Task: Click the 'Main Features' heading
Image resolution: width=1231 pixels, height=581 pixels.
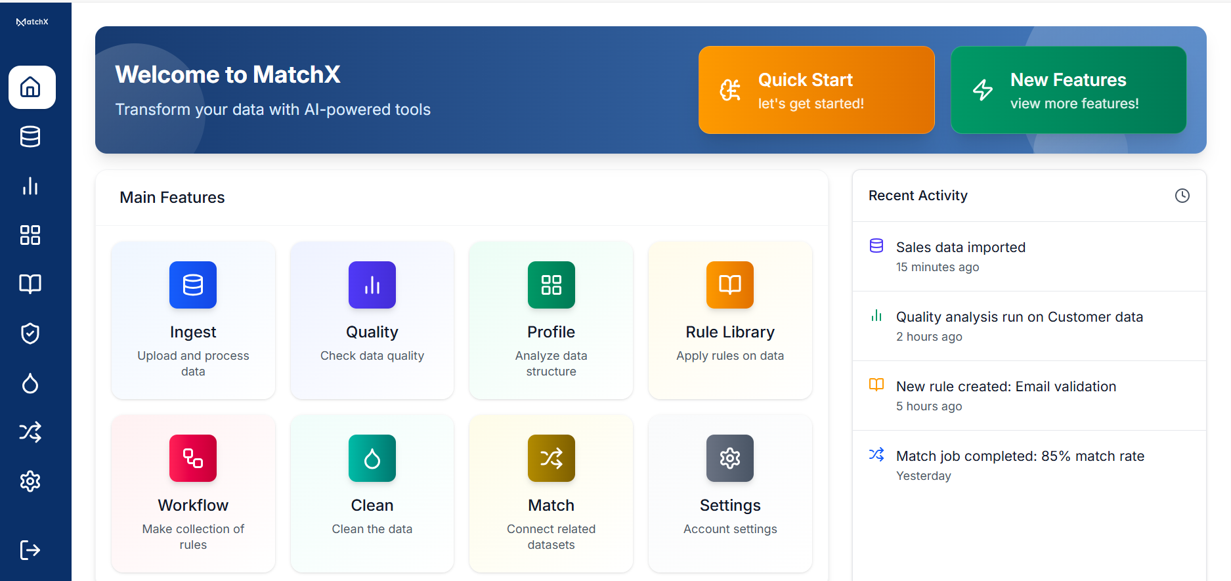Action: tap(172, 198)
